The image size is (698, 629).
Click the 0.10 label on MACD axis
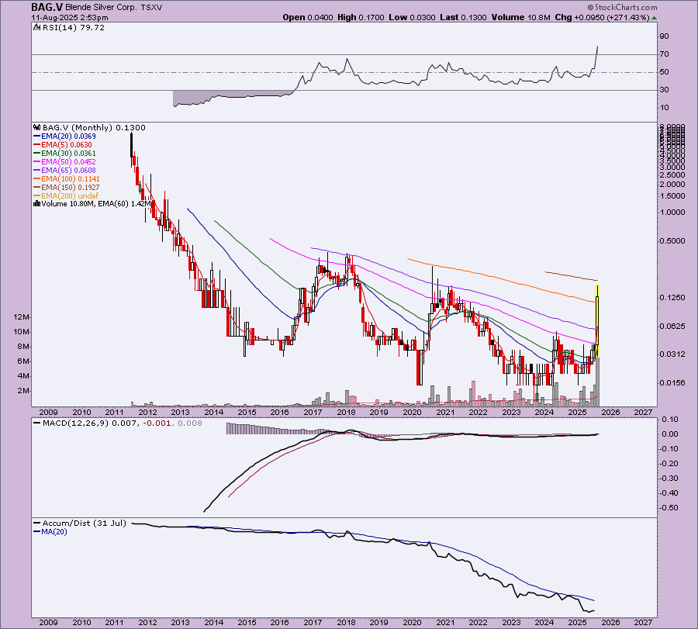pos(670,420)
